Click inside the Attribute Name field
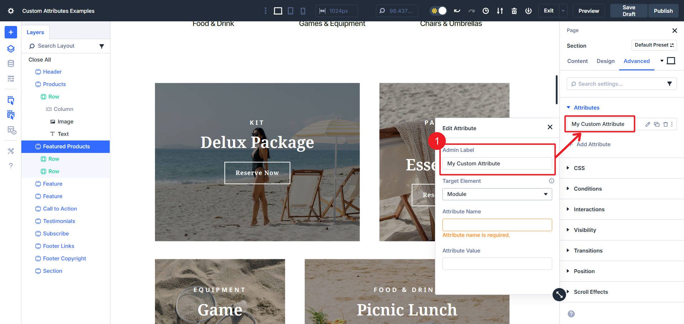The image size is (684, 324). pyautogui.click(x=497, y=225)
